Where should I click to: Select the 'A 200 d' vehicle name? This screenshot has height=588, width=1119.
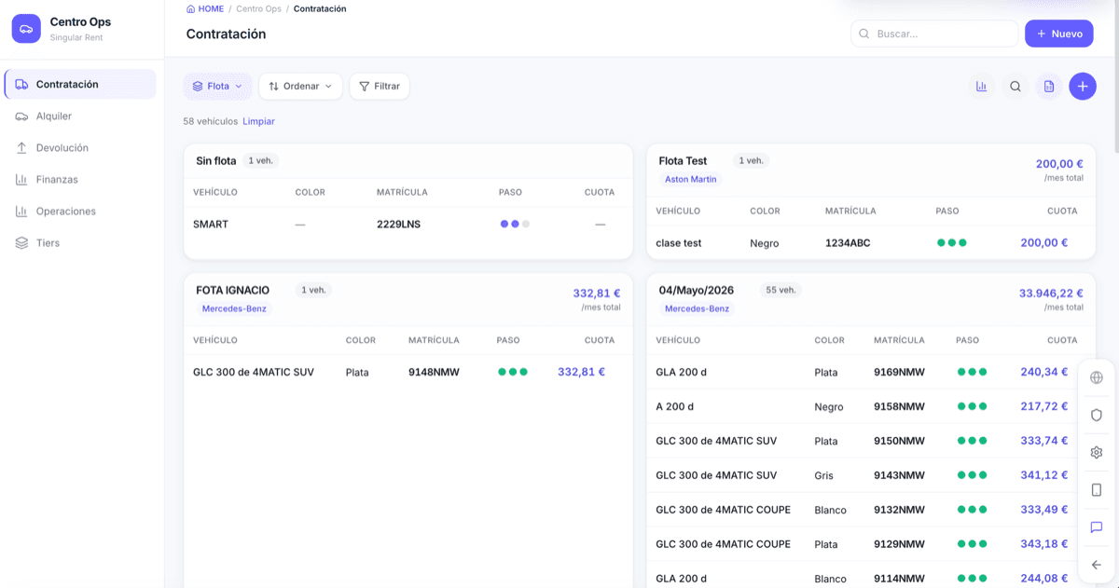pos(675,406)
